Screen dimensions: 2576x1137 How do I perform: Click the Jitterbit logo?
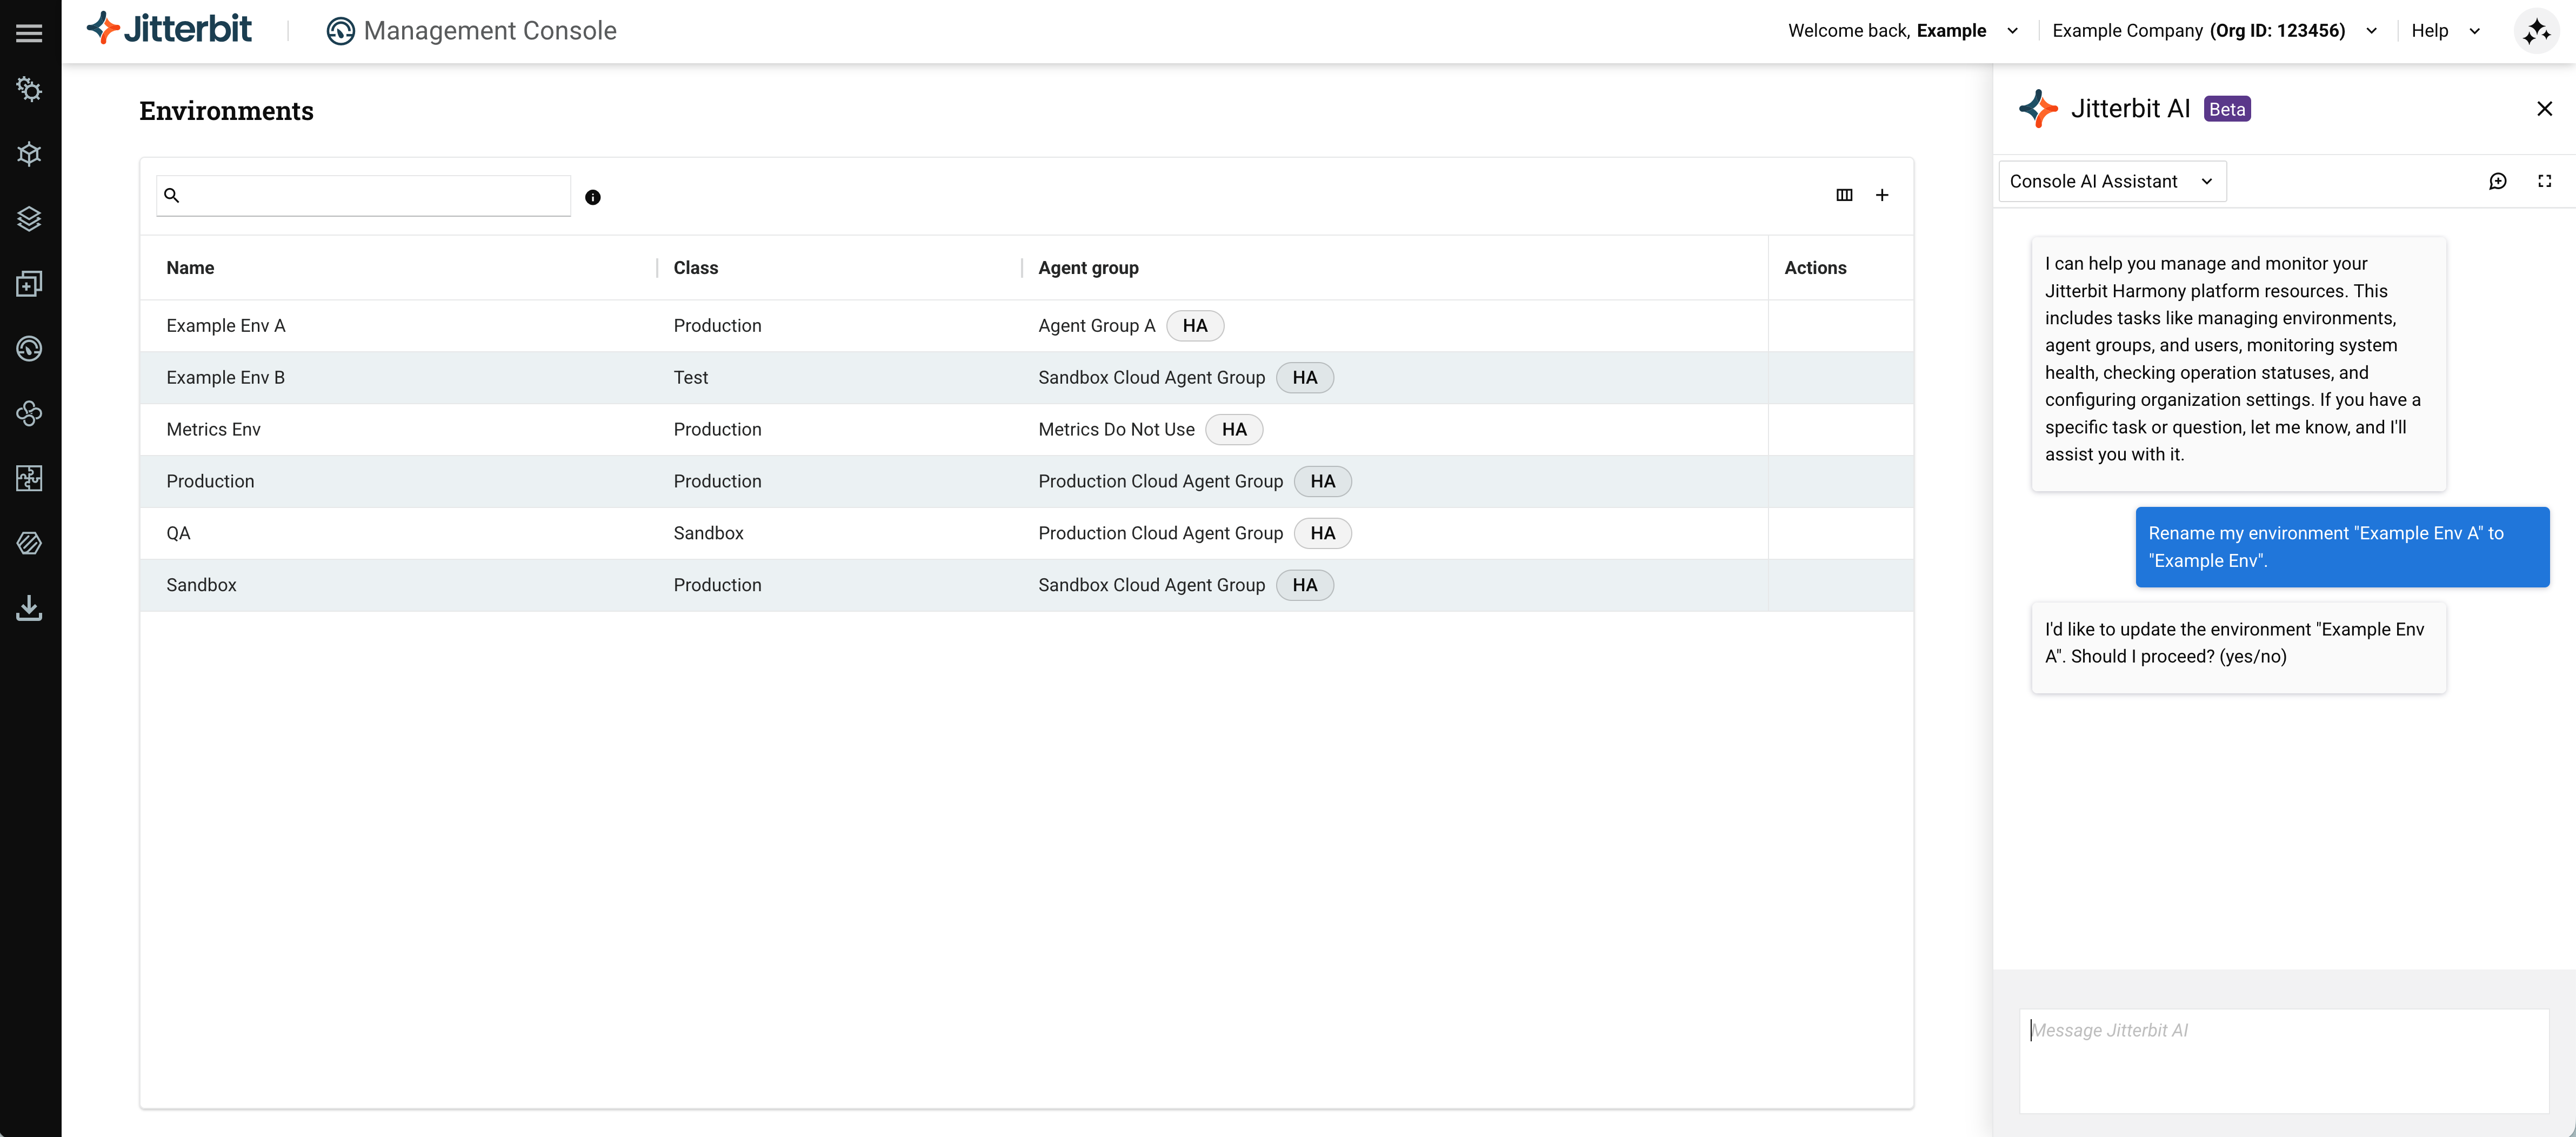point(169,29)
